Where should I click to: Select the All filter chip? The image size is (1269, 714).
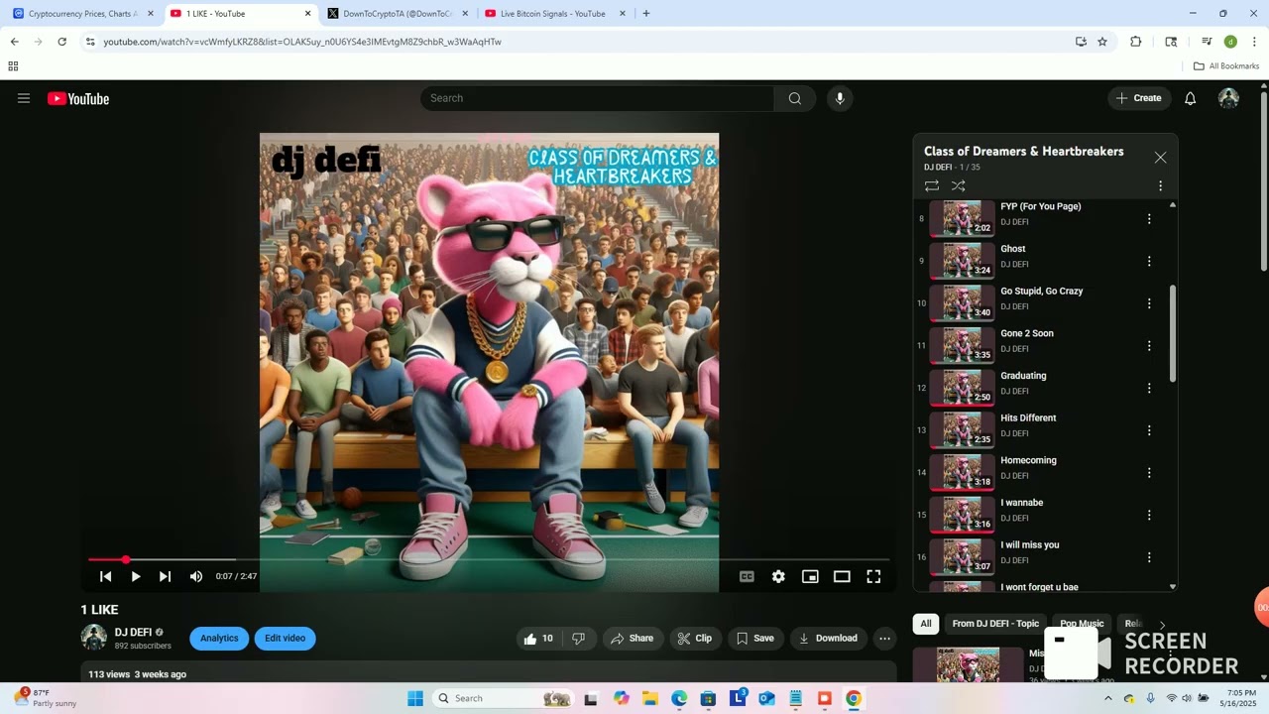point(926,624)
